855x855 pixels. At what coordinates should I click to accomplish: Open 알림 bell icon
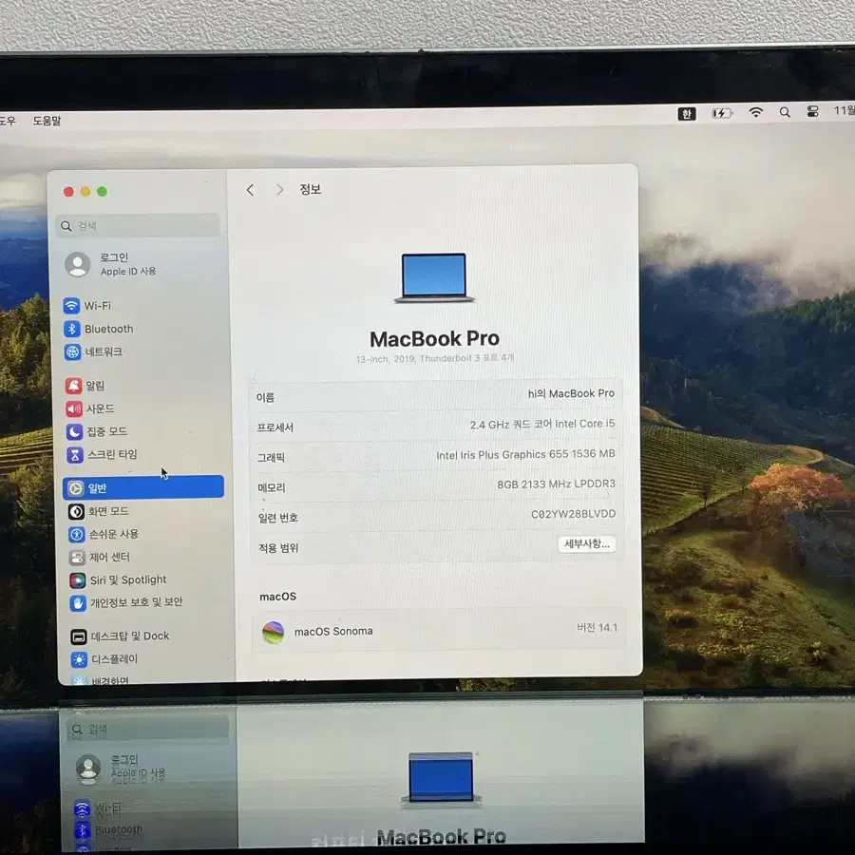[73, 386]
